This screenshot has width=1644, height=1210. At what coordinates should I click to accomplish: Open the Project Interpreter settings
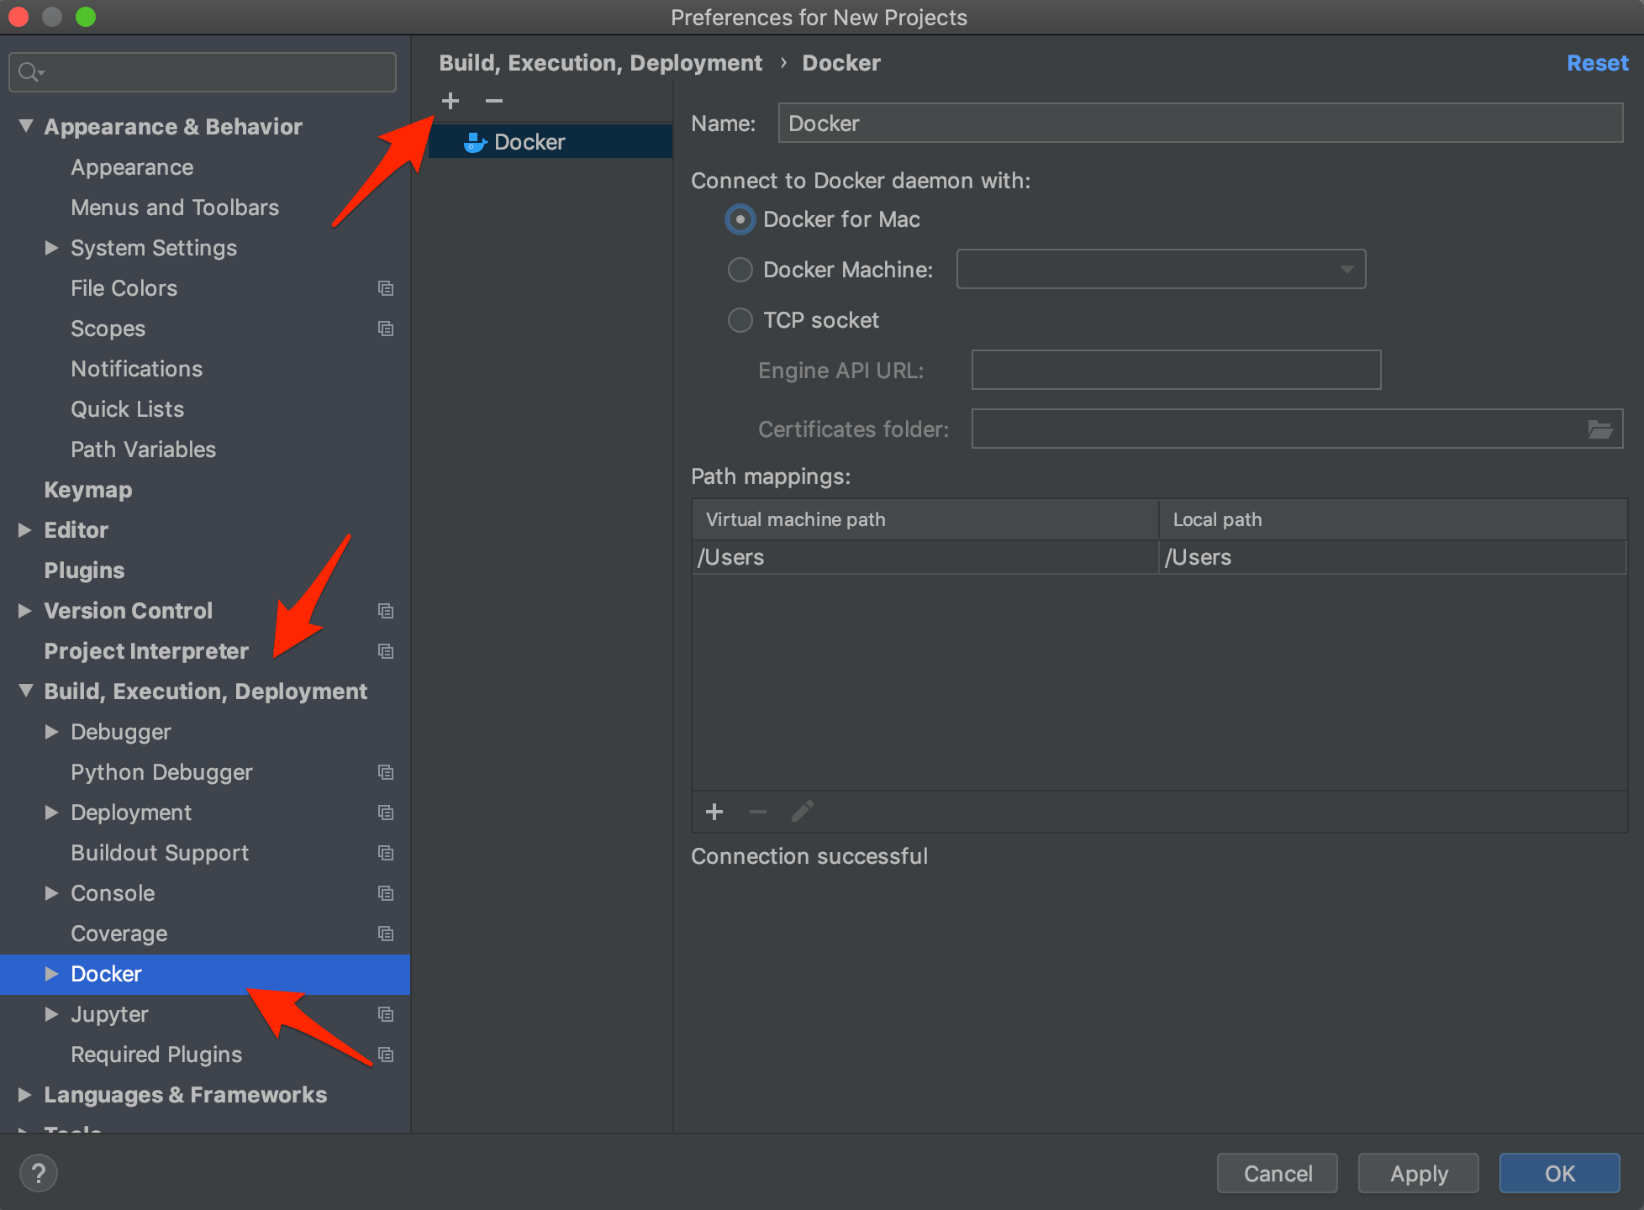[x=145, y=651]
